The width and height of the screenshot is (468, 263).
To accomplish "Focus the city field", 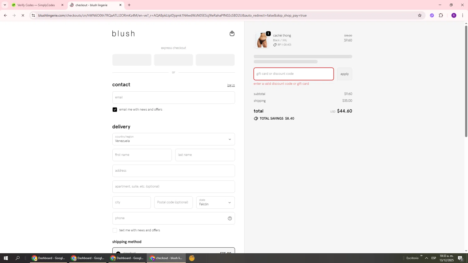I will coord(131,203).
